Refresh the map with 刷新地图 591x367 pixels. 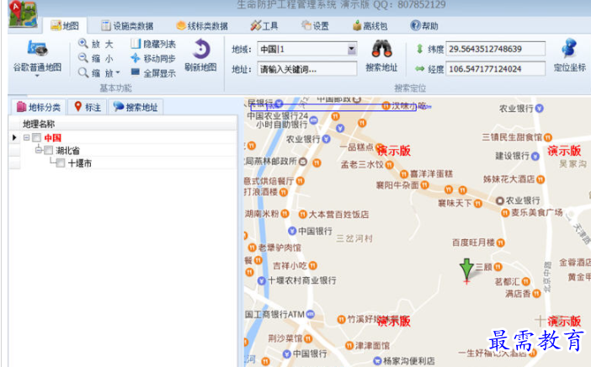(200, 56)
